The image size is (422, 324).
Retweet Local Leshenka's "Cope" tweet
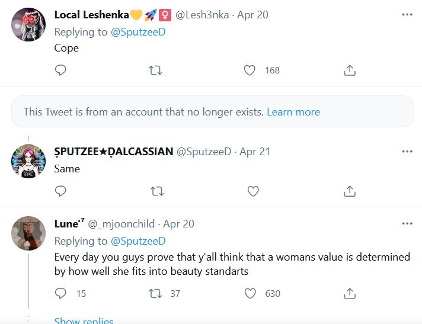pyautogui.click(x=155, y=70)
